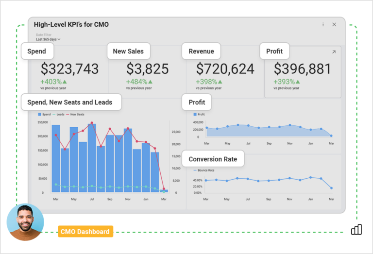Click the last Mar New Seats point

[x=164, y=189]
